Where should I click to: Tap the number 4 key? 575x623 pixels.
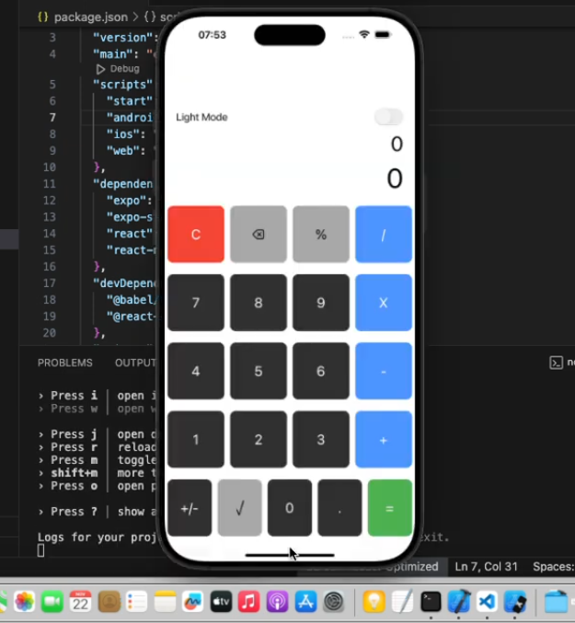click(x=196, y=371)
